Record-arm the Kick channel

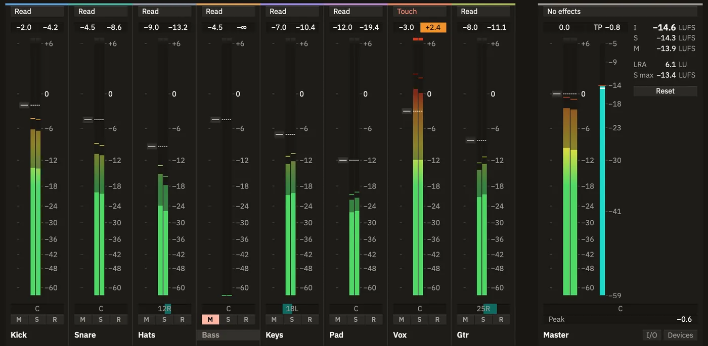pos(55,319)
